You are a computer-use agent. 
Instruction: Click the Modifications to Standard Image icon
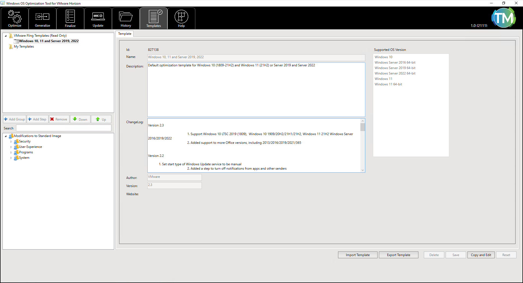(11, 136)
